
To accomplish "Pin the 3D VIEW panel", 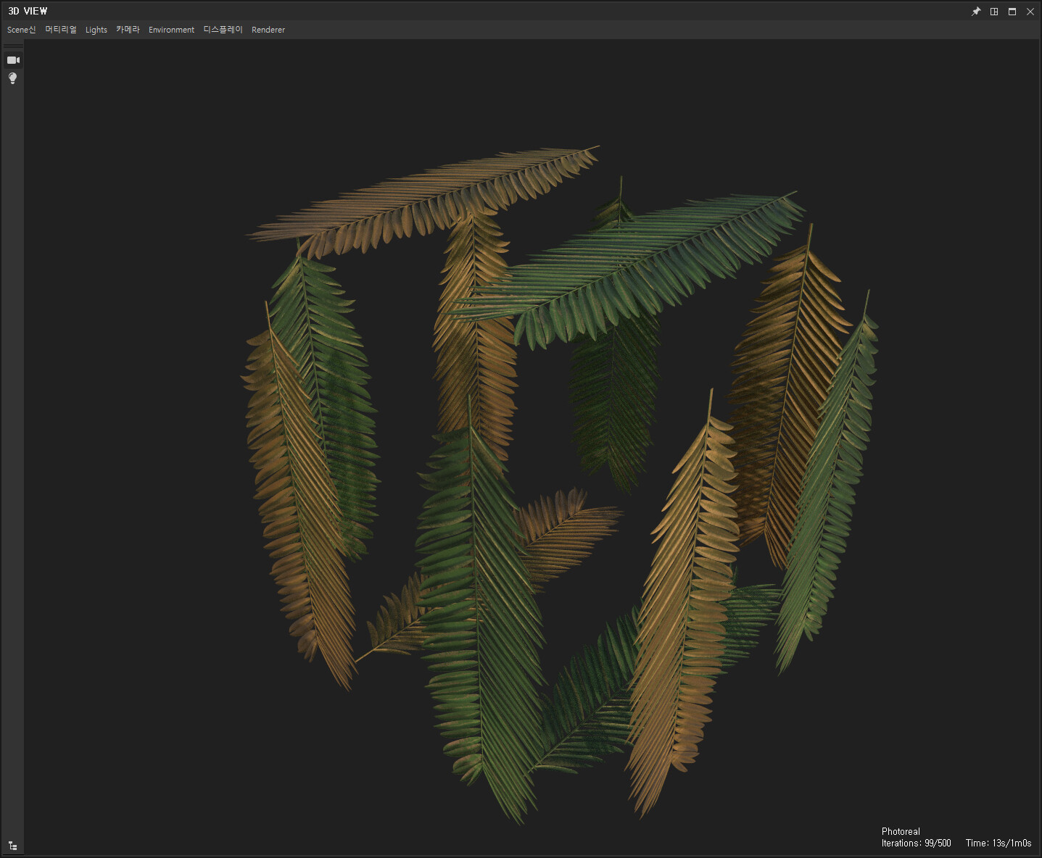I will coord(975,11).
